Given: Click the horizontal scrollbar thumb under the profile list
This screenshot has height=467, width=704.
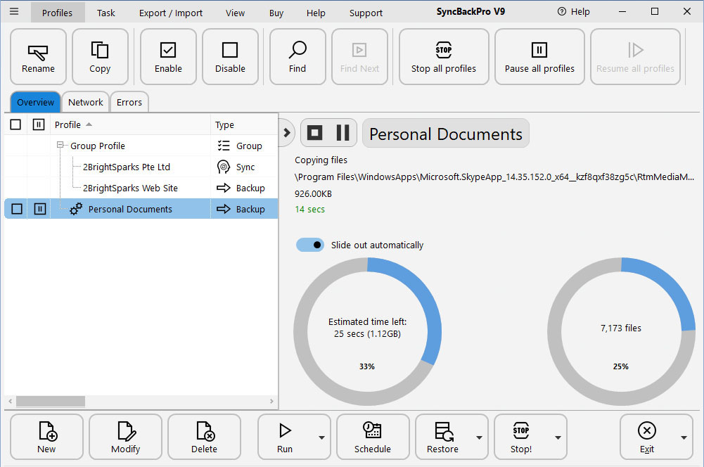Looking at the screenshot, I should tap(51, 401).
